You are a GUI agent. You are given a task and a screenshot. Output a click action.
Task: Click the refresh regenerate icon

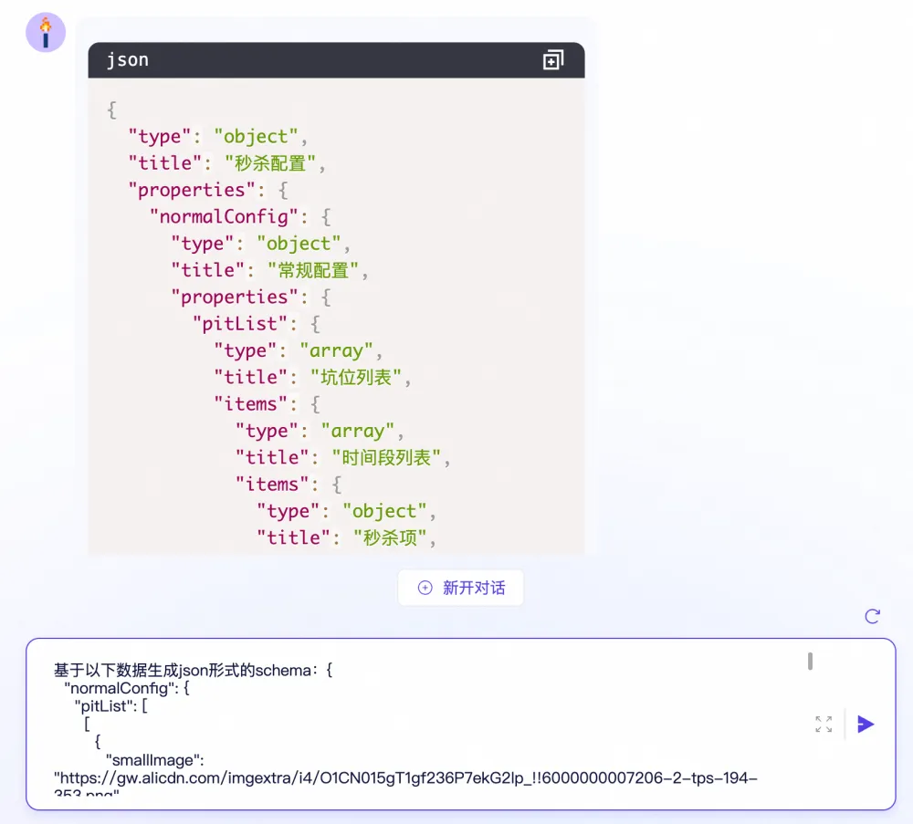click(x=872, y=616)
